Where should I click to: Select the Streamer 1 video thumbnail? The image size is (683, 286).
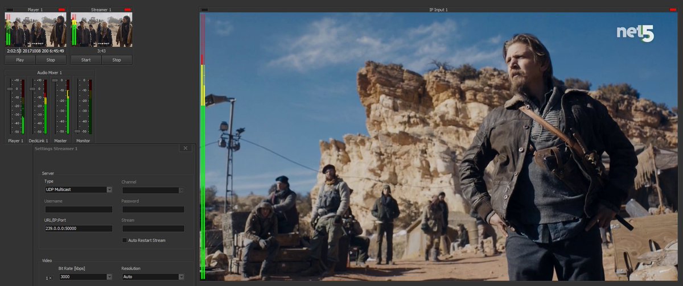tap(101, 30)
